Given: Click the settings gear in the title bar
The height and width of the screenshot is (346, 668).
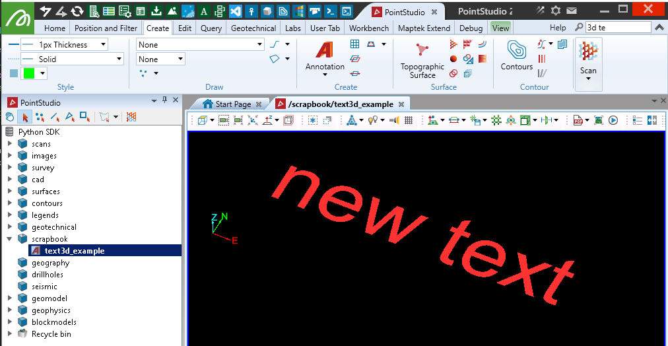Looking at the screenshot, I should [x=556, y=11].
